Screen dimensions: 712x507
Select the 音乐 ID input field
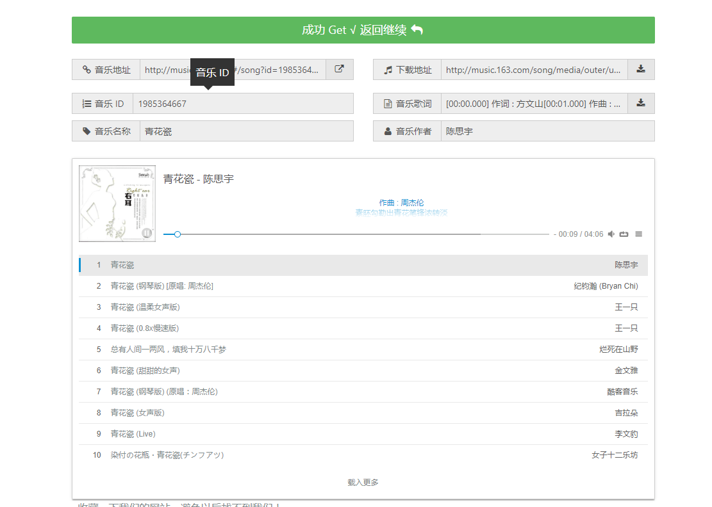(x=242, y=104)
